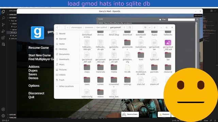Open the lua folder

pos(168,56)
